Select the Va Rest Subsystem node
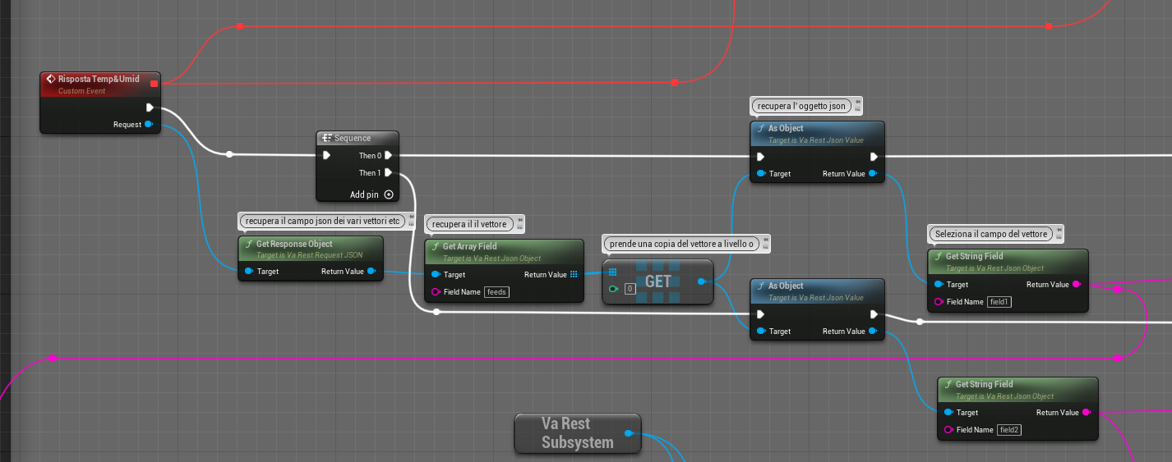Image resolution: width=1172 pixels, height=462 pixels. click(x=577, y=432)
